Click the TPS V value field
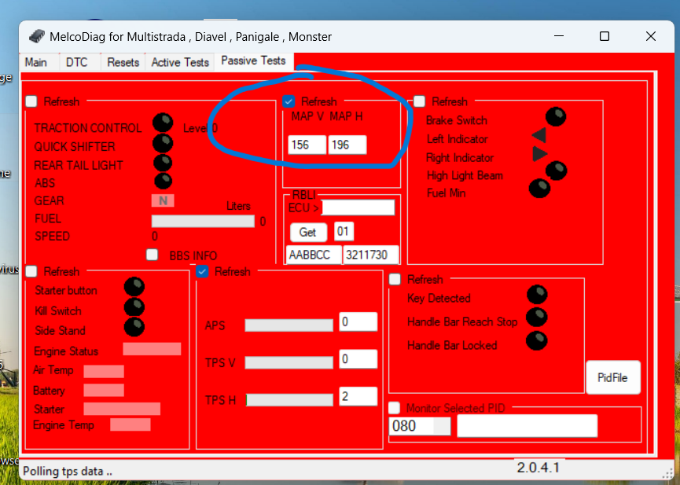 point(358,358)
